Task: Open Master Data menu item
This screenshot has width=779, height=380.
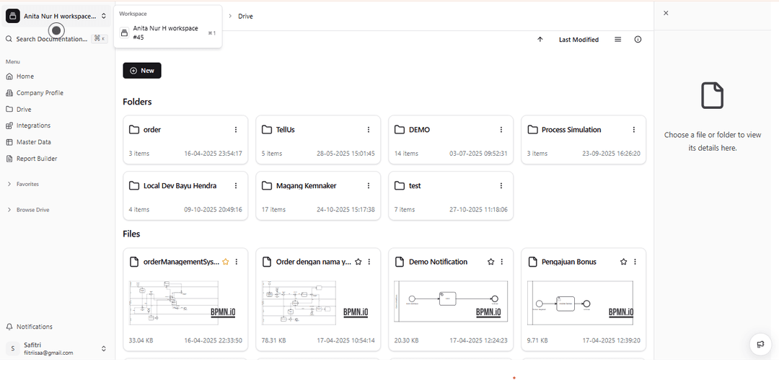Action: [28, 142]
